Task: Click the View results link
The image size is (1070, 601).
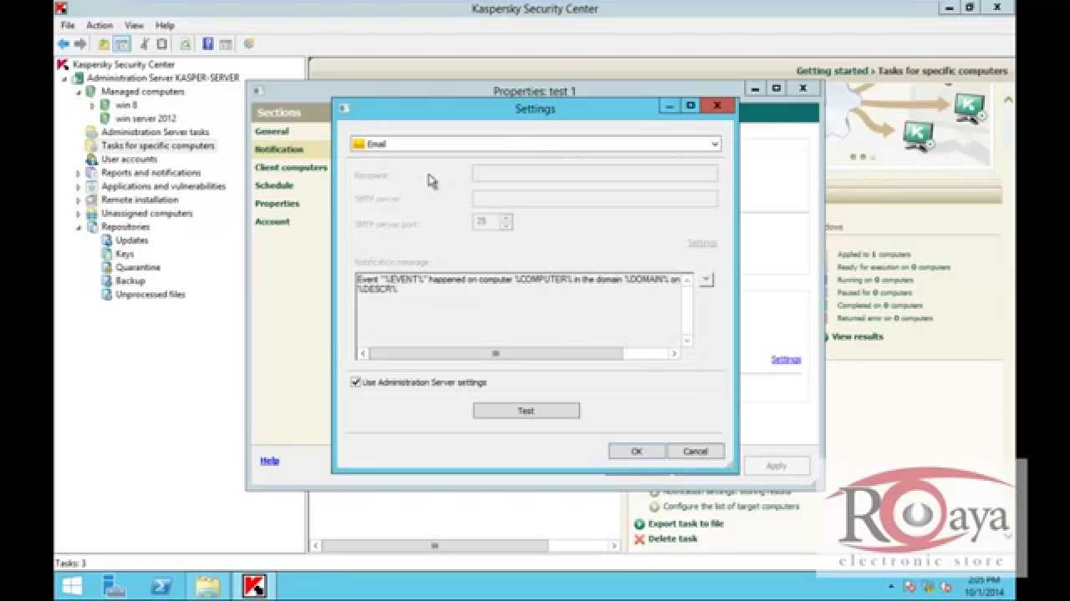Action: 857,336
